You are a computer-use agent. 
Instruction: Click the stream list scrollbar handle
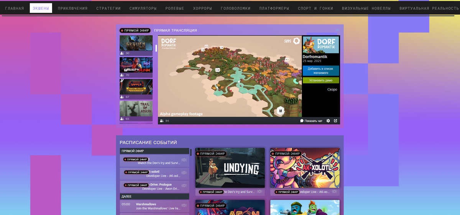pos(156,48)
